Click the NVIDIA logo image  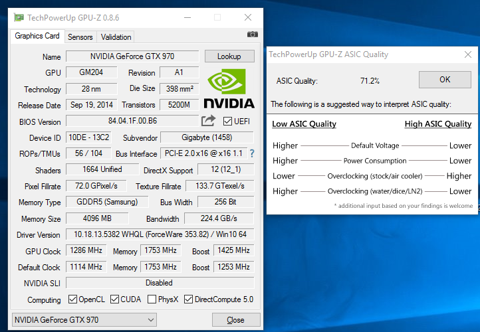coord(229,88)
